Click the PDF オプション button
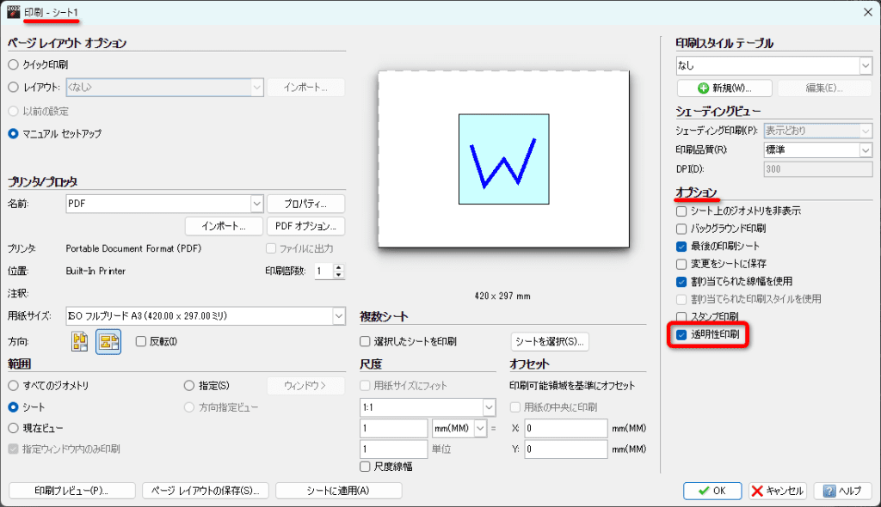 [305, 226]
